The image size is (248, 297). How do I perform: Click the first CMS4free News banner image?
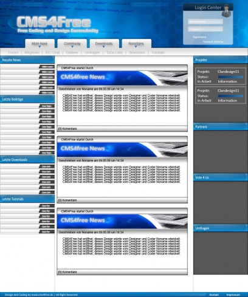point(122,78)
